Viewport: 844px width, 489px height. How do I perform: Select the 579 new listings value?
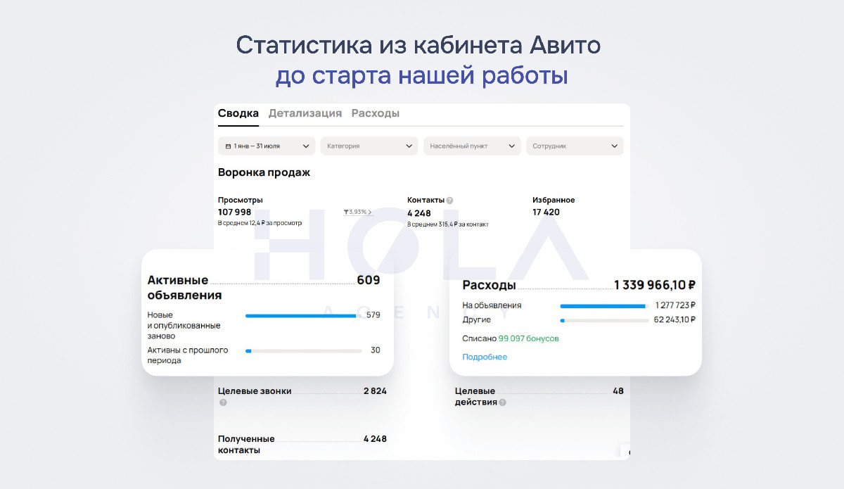pos(373,315)
